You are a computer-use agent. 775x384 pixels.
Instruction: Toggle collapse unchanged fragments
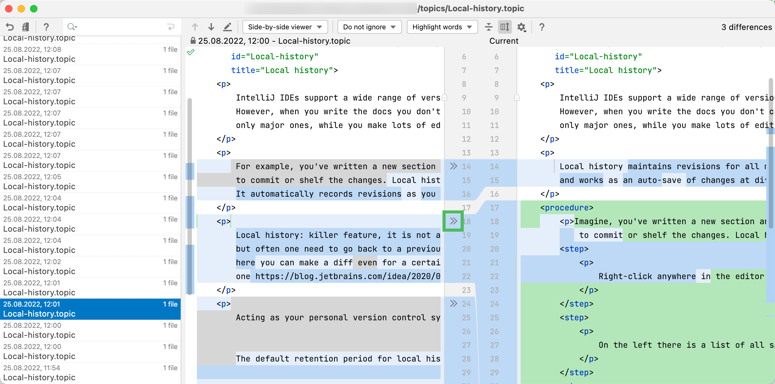coord(488,27)
